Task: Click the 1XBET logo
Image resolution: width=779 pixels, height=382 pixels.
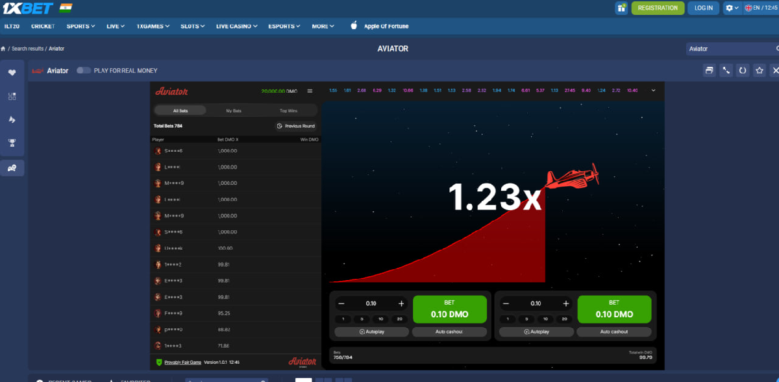Action: 29,8
